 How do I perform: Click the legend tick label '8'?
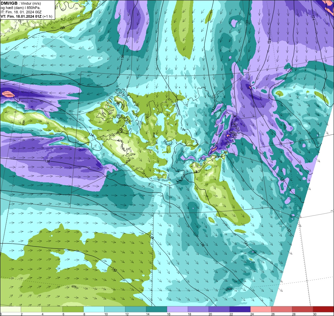coord(85,314)
